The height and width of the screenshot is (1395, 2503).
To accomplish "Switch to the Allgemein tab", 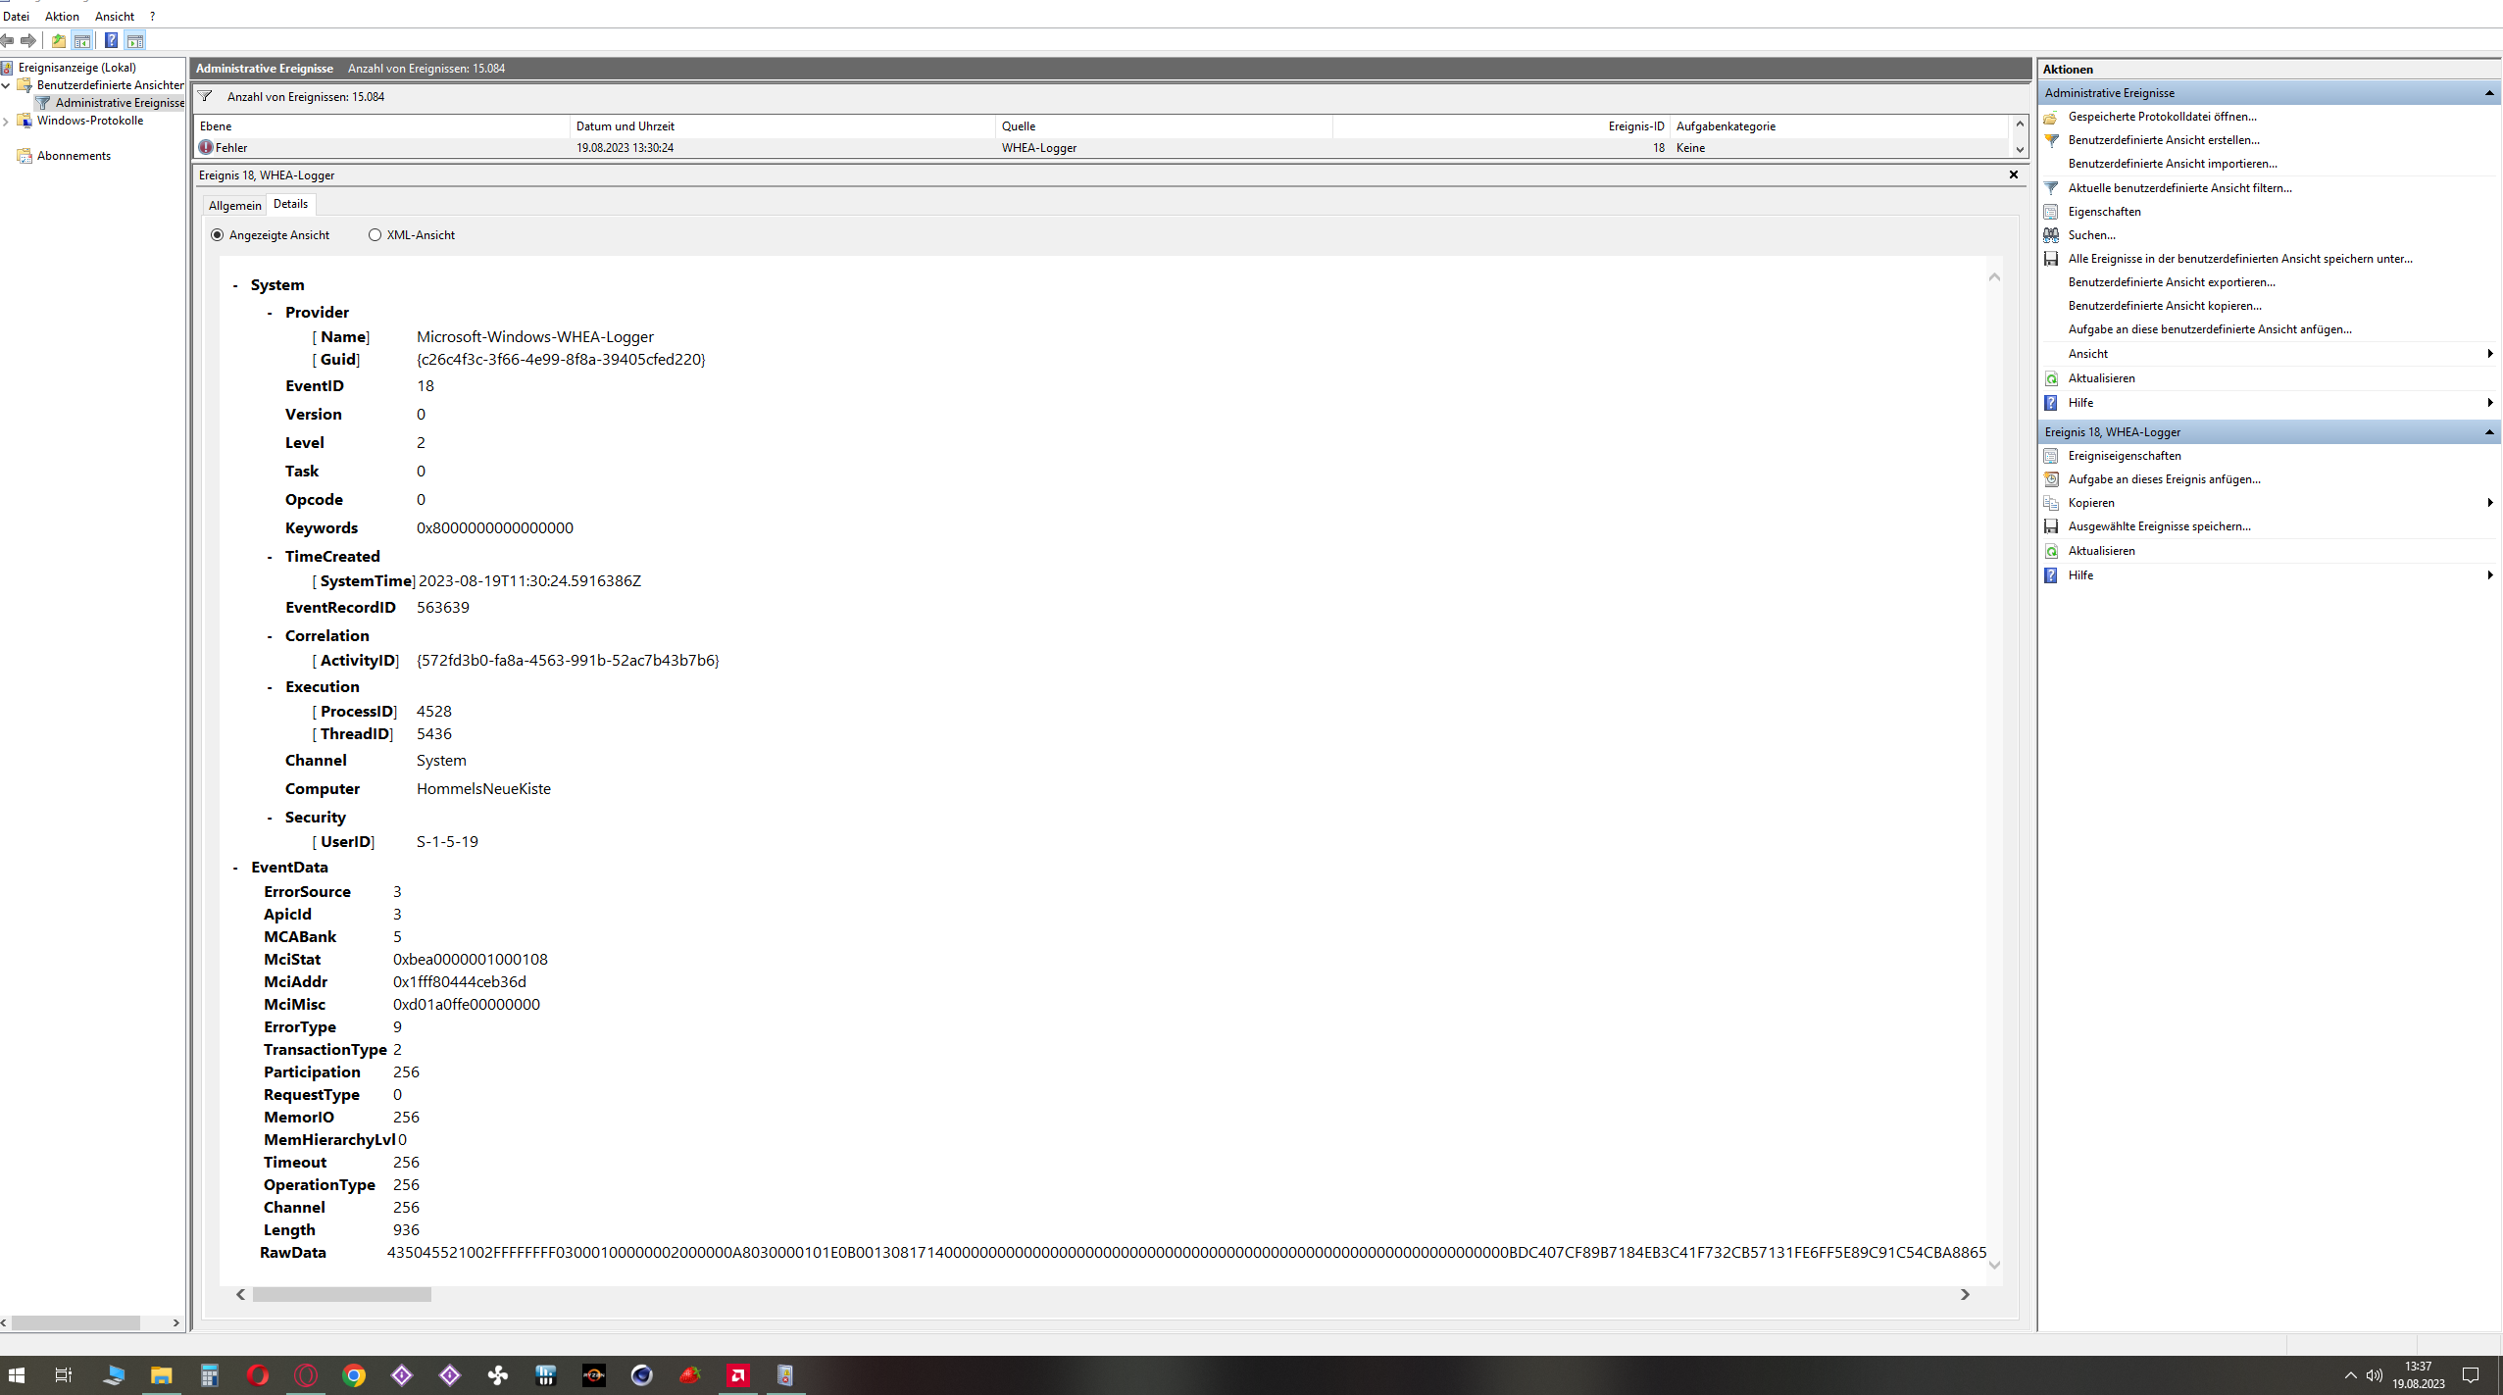I will pyautogui.click(x=234, y=205).
